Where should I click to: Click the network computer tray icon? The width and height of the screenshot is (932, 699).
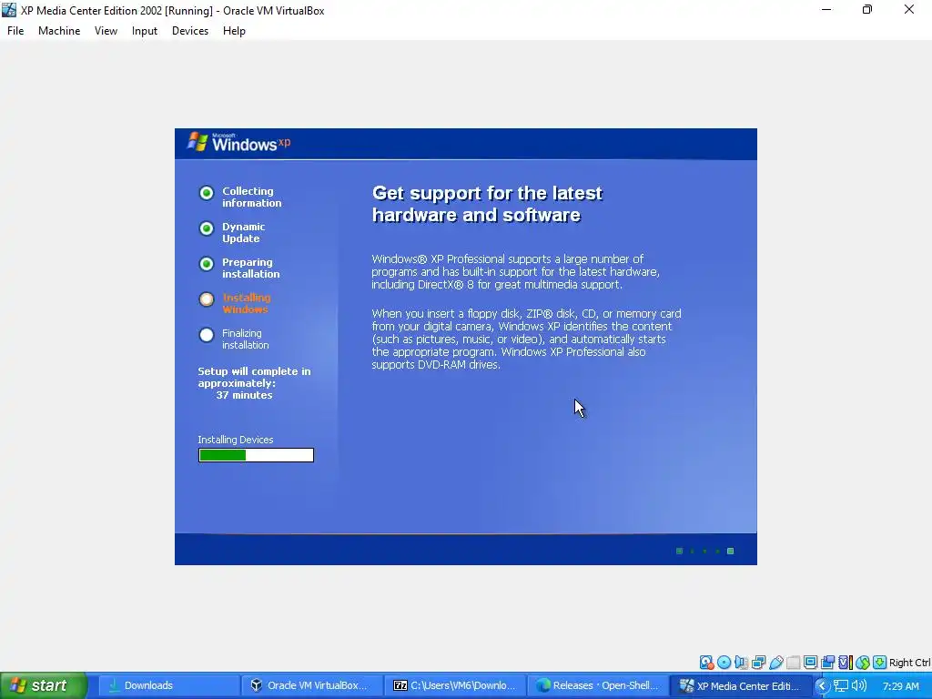coord(840,686)
